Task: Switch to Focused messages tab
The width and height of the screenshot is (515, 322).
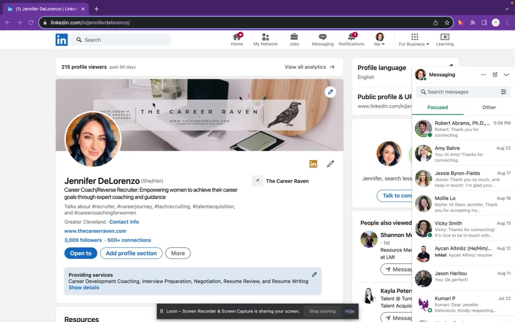Action: 438,107
